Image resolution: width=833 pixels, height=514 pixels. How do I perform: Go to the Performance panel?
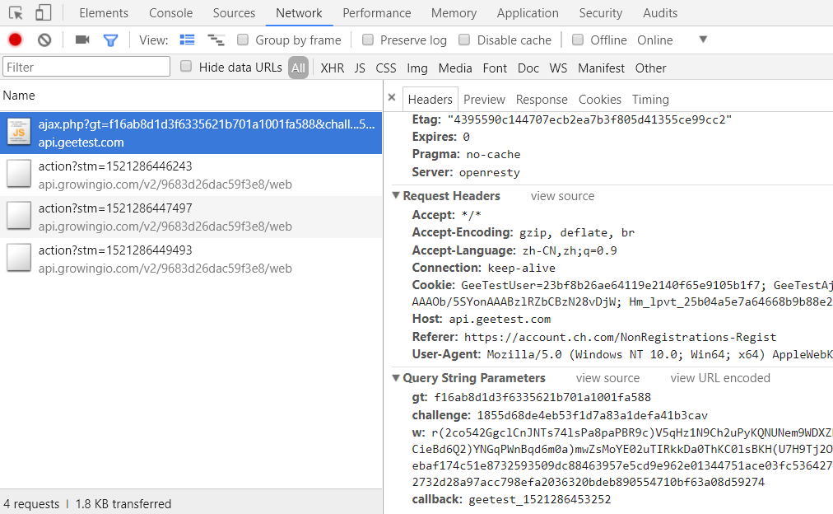tap(377, 12)
